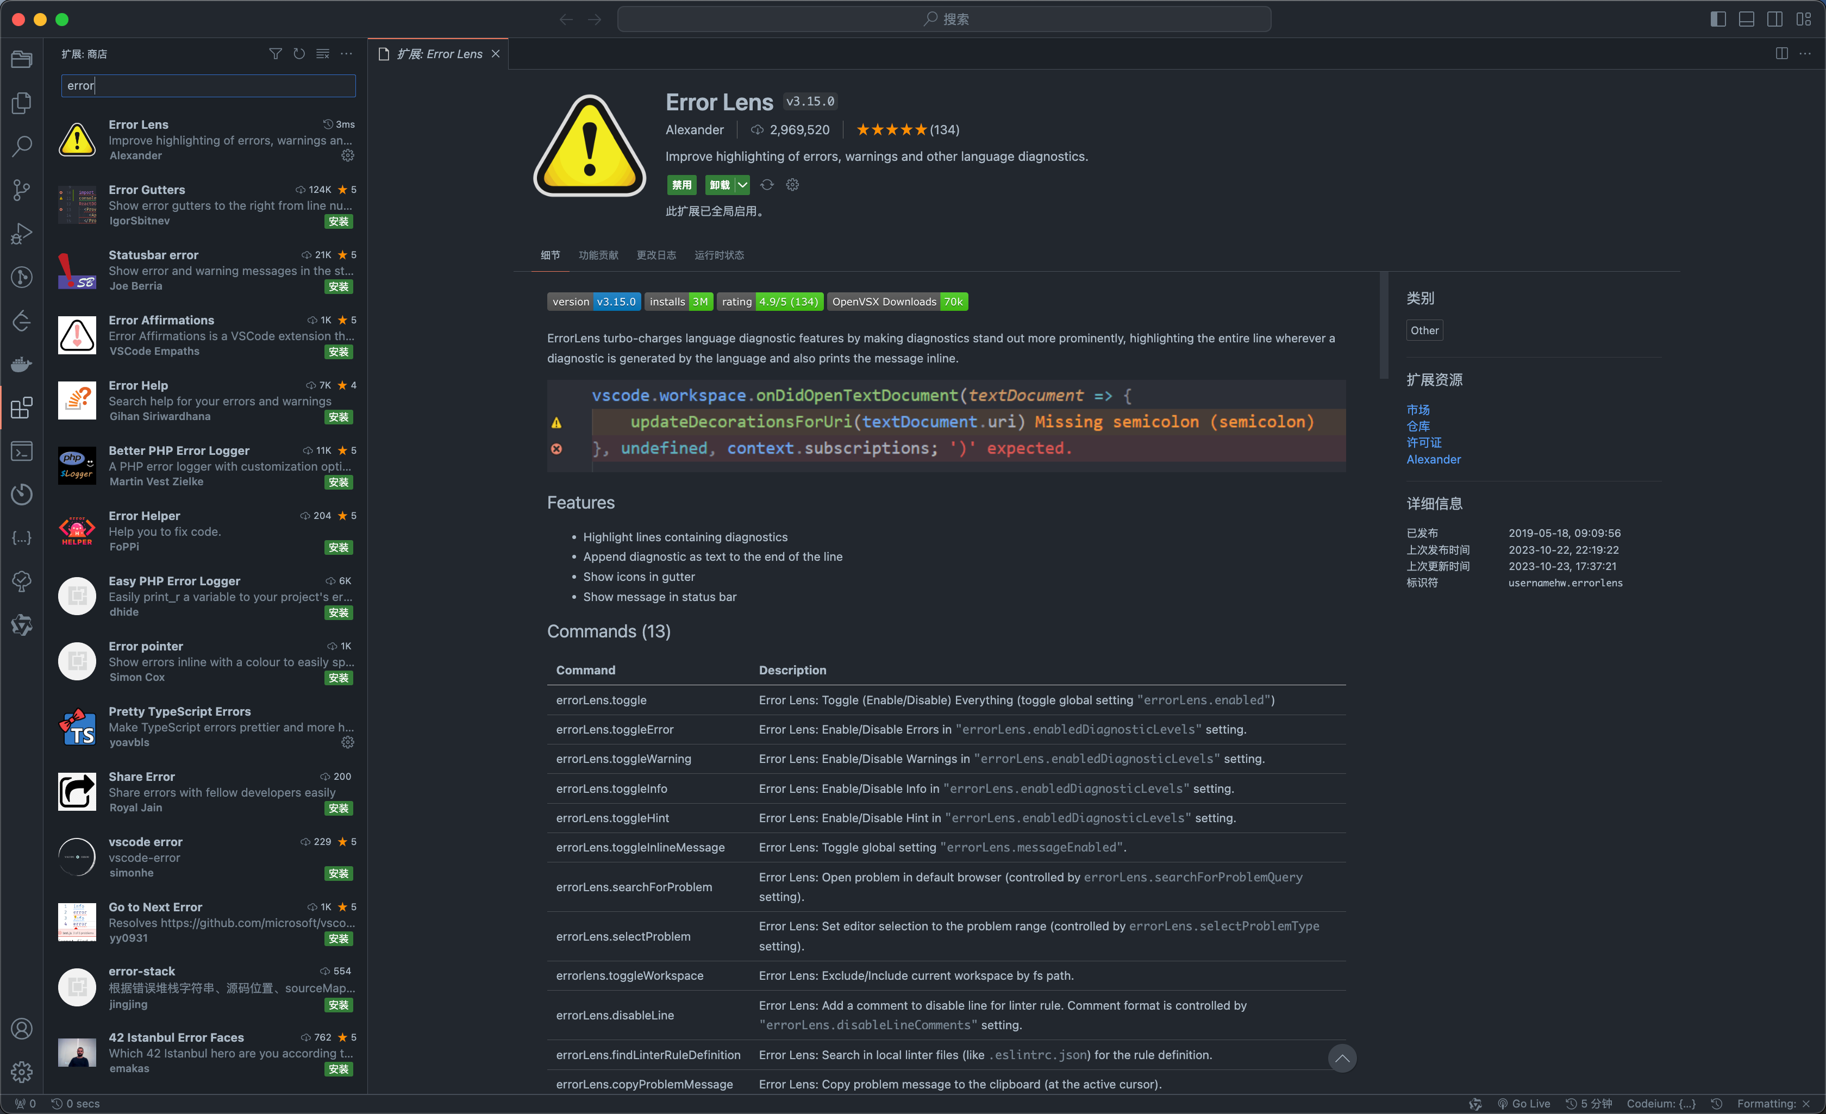
Task: Open the 许可证 license link
Action: (1424, 442)
